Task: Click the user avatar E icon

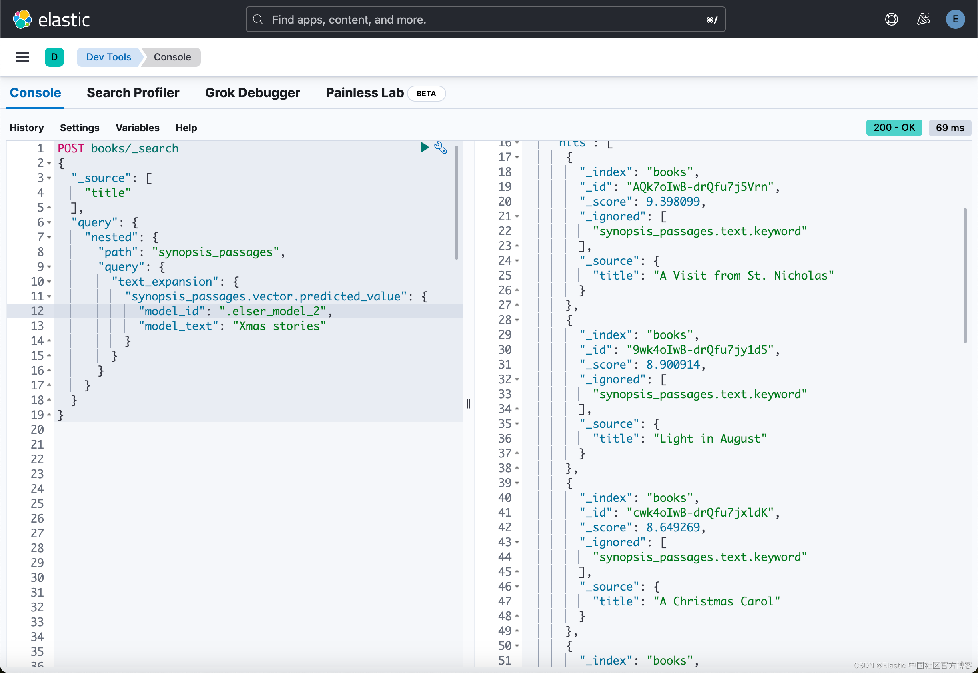Action: (955, 19)
